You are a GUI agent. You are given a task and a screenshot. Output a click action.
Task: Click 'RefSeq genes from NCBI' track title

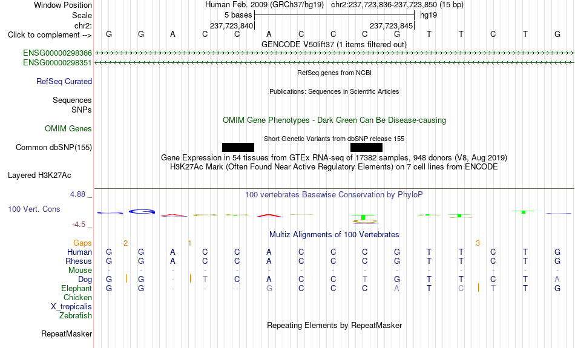point(335,73)
